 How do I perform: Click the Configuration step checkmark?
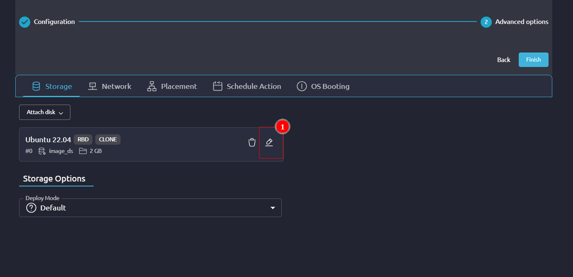24,22
